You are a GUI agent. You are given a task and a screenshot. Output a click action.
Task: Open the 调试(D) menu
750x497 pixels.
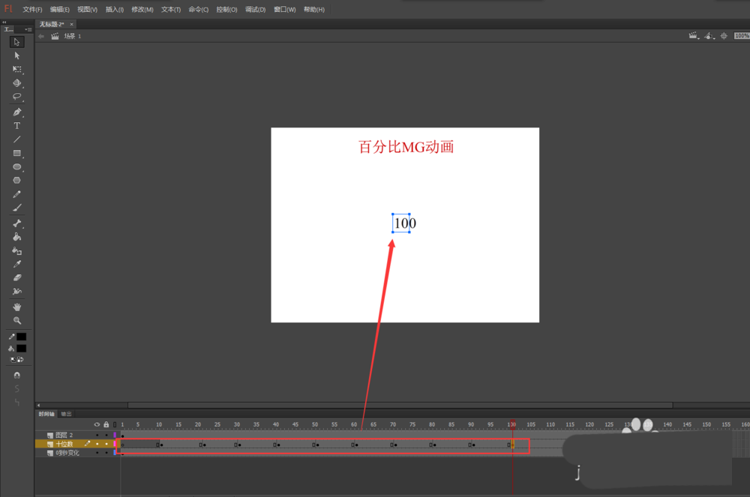256,10
